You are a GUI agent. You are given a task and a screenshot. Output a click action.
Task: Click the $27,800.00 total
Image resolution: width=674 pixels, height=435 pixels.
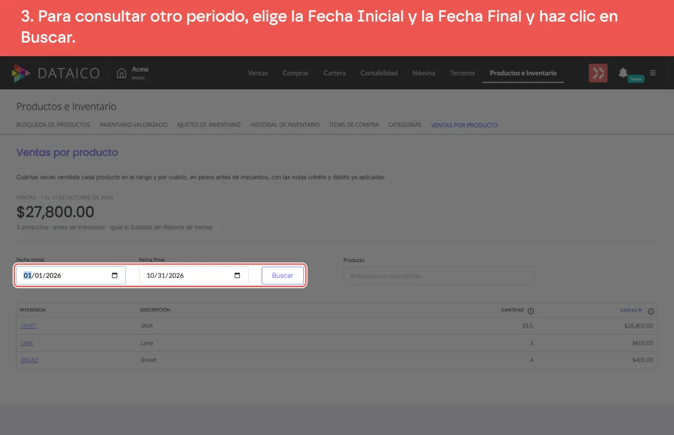point(55,212)
